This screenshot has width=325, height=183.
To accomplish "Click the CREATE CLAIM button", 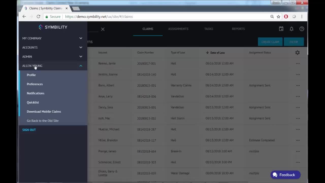I will 270,42.
